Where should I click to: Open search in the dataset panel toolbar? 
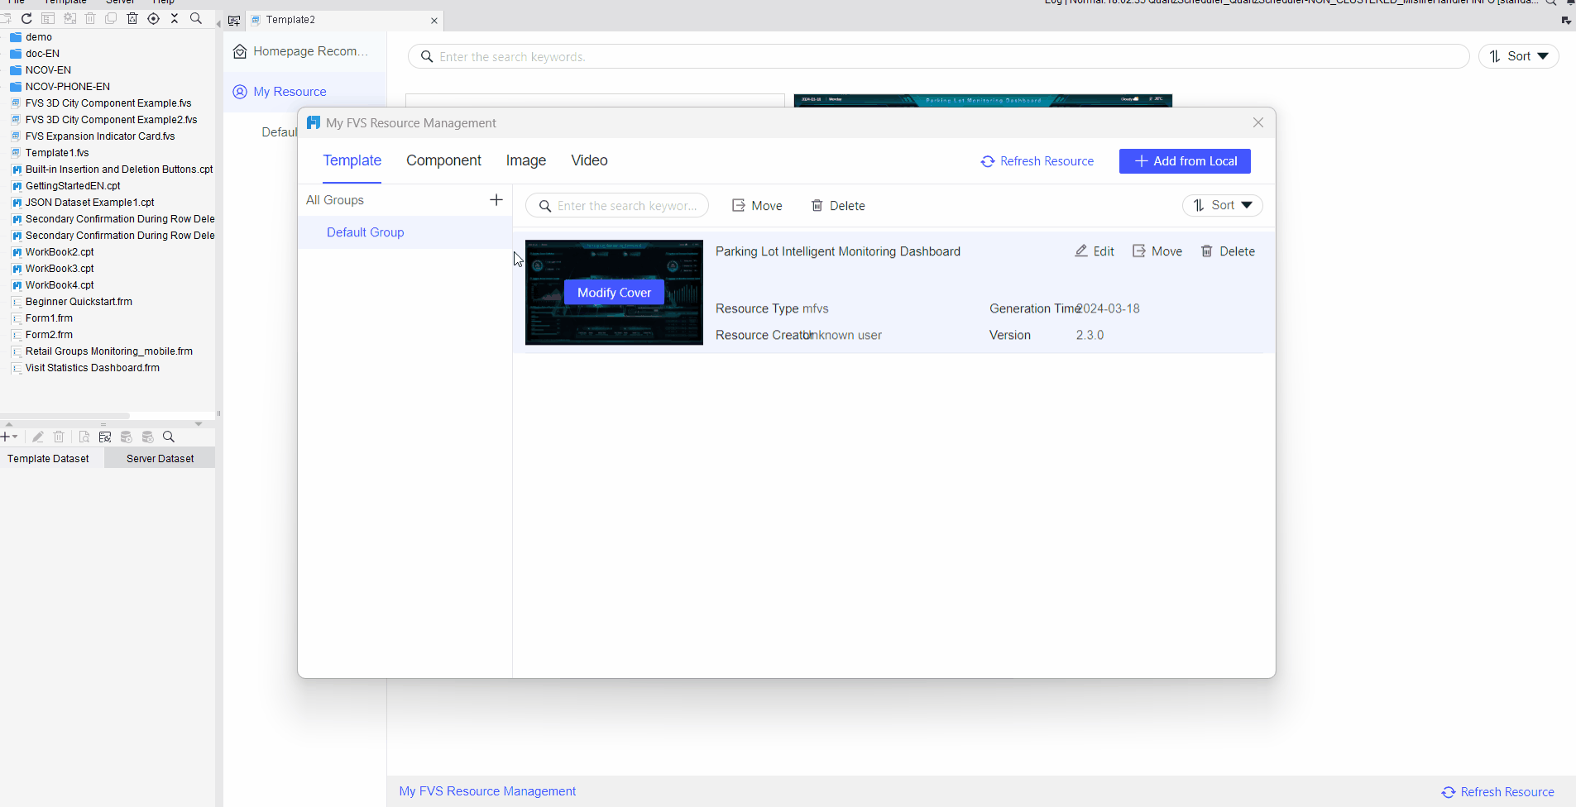(169, 437)
